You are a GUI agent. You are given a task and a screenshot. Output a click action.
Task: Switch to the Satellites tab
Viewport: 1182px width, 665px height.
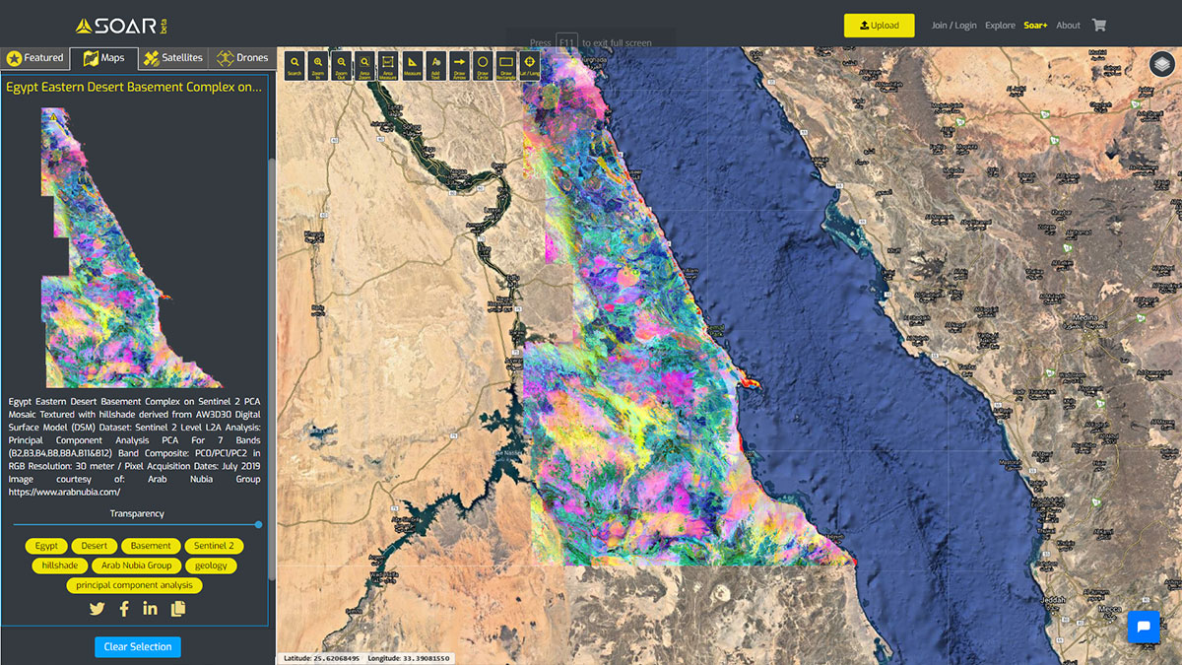[x=172, y=58]
